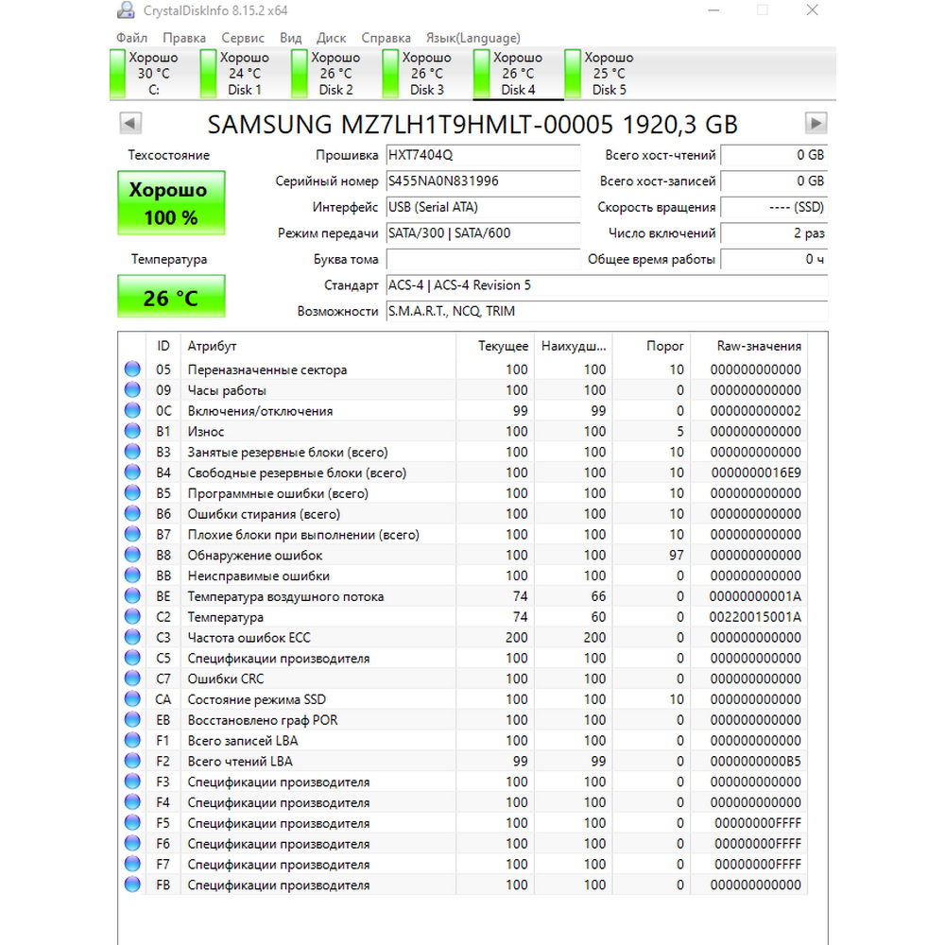Click the status orb for Ошибки CRC row
Image resolution: width=945 pixels, height=945 pixels.
(x=132, y=678)
